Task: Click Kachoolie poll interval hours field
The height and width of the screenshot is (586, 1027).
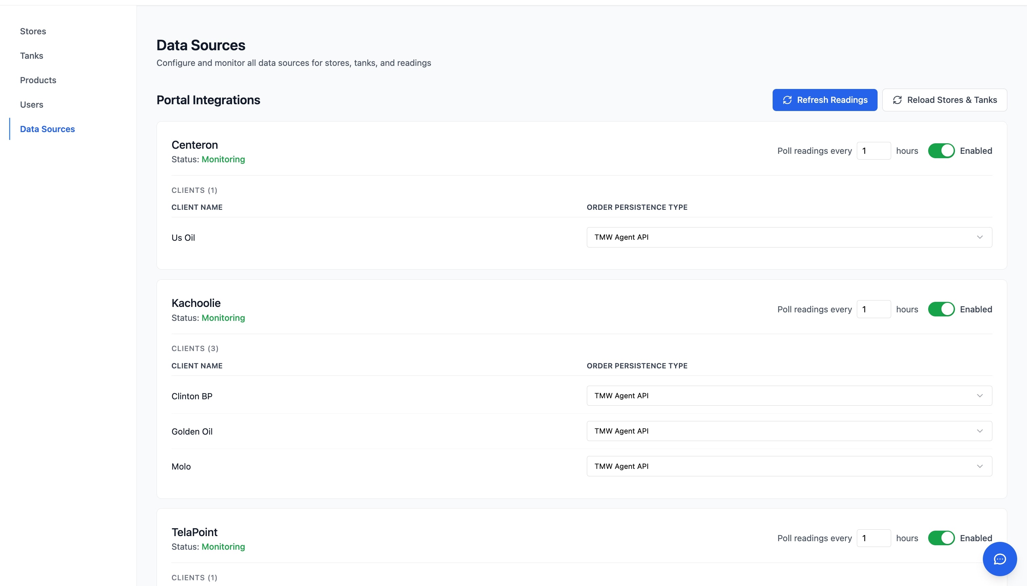Action: [873, 309]
